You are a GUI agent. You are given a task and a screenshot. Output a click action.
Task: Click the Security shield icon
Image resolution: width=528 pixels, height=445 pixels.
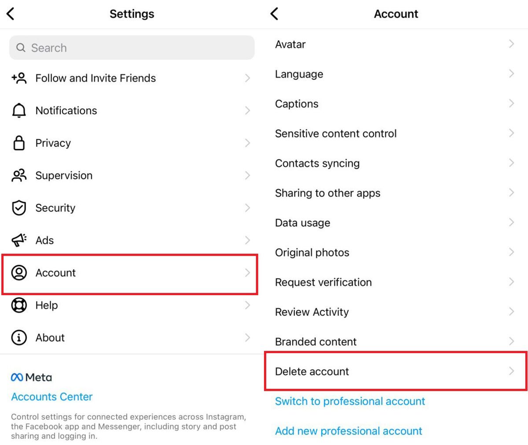tap(19, 208)
